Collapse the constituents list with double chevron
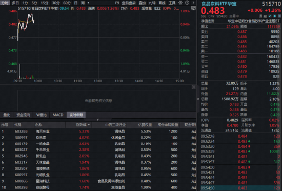The width and height of the screenshot is (282, 191). [97, 120]
